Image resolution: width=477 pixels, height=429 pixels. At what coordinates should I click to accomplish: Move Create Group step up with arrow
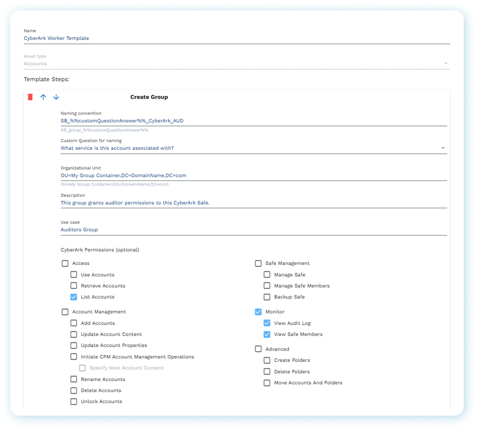(x=43, y=97)
